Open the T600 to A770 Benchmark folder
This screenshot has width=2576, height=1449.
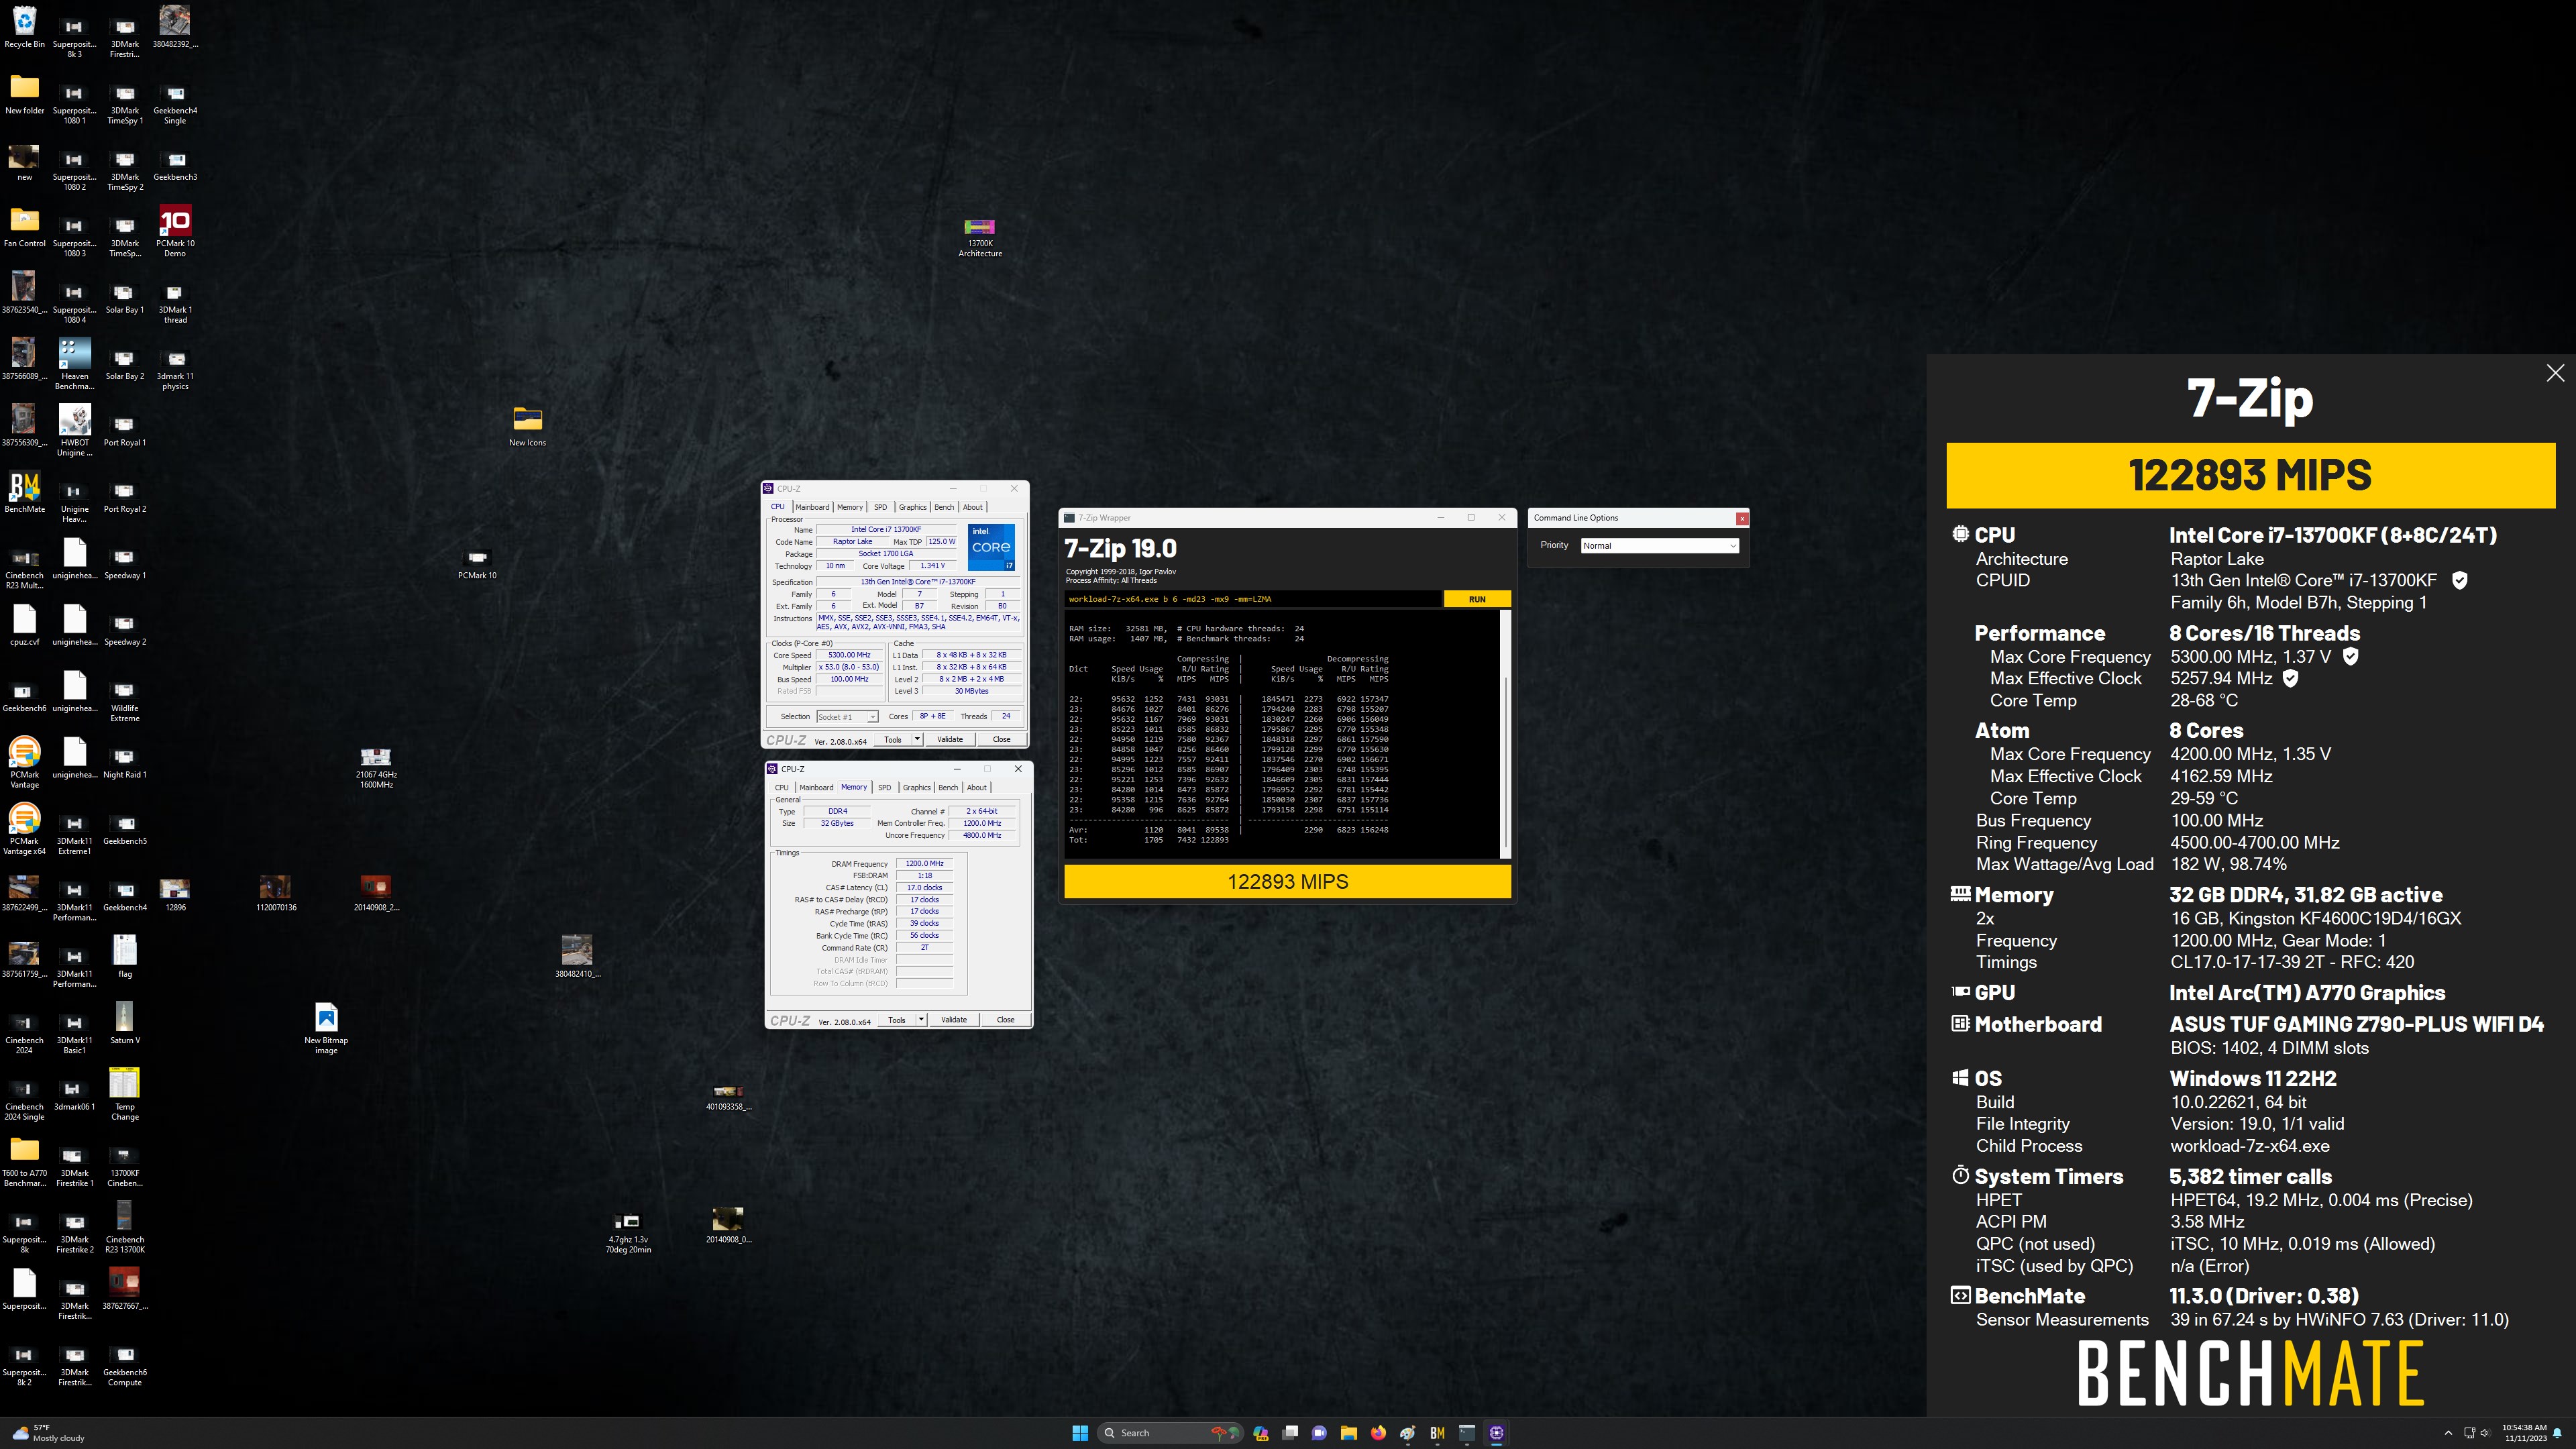pyautogui.click(x=24, y=1162)
